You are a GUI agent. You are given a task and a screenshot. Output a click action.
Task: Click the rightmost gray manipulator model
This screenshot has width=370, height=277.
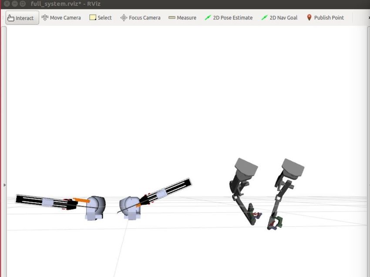286,194
